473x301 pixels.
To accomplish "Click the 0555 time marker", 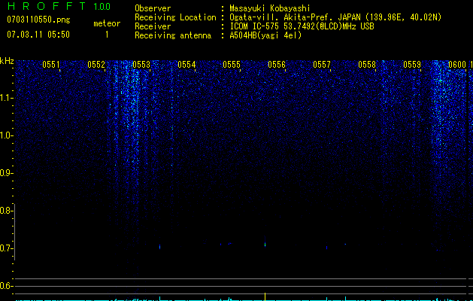I will 232,65.
